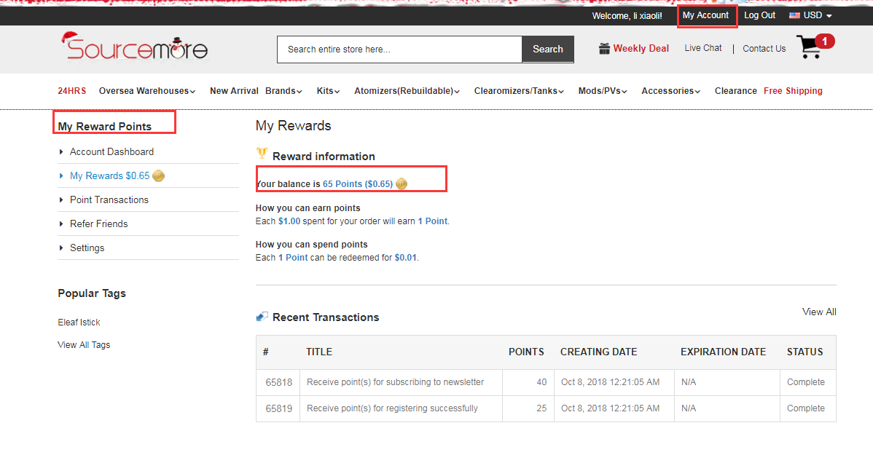The image size is (873, 455).
Task: Expand the Accessories menu
Action: click(671, 91)
